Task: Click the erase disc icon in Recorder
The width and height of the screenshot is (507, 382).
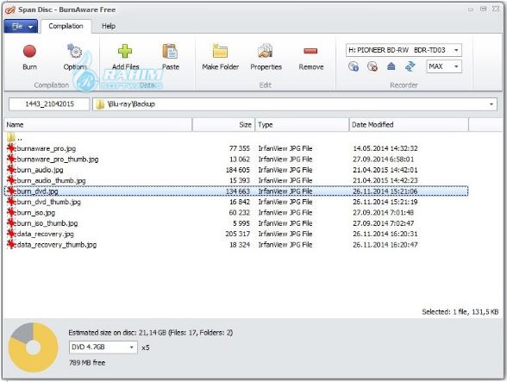Action: coord(372,66)
